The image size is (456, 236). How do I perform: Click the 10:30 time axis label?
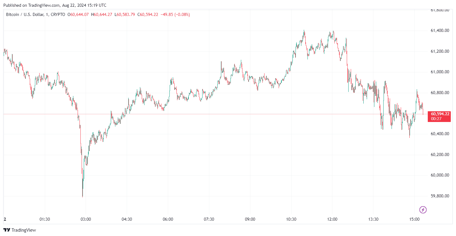point(291,219)
